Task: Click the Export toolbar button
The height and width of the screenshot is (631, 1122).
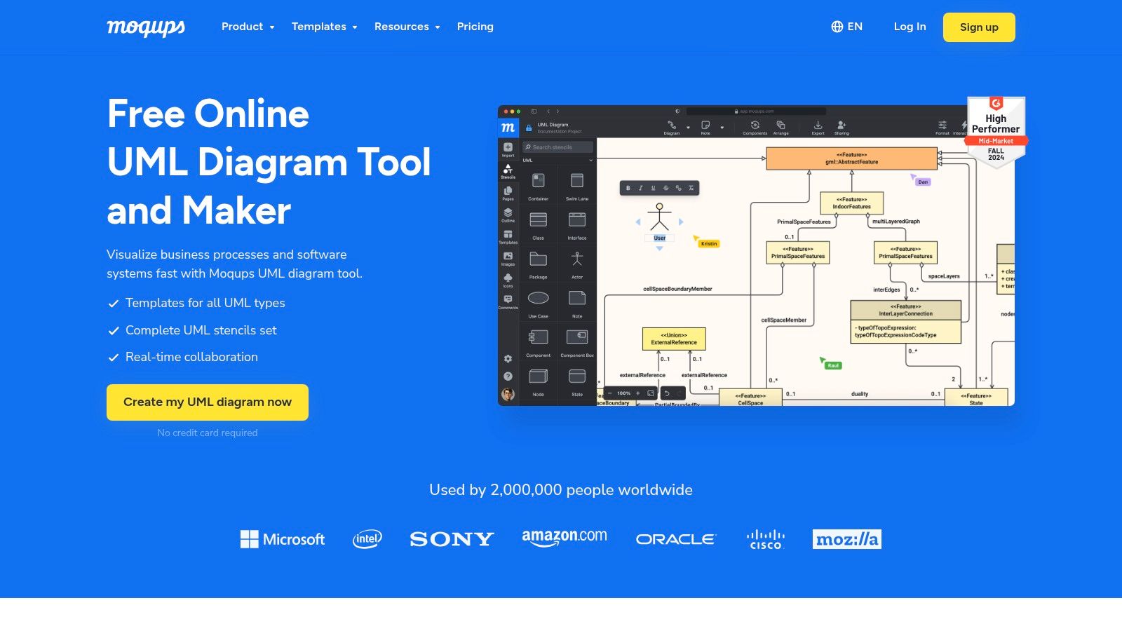Action: click(x=818, y=128)
